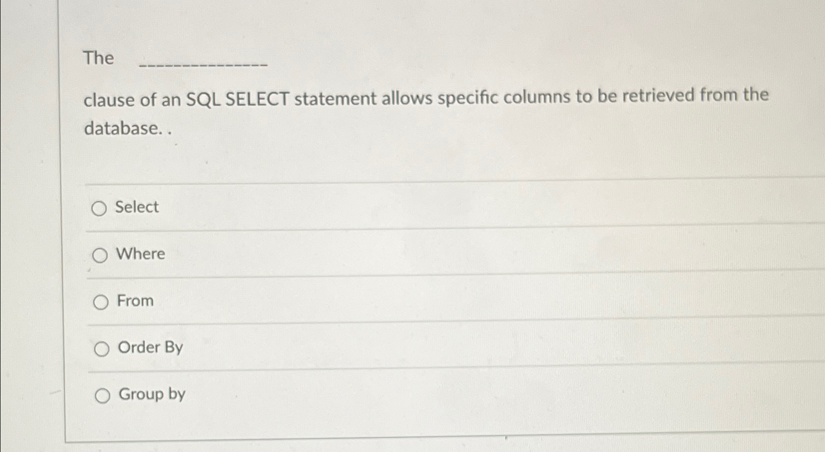825x452 pixels.
Task: Click the answer row containing "Select"
Action: pyautogui.click(x=392, y=207)
